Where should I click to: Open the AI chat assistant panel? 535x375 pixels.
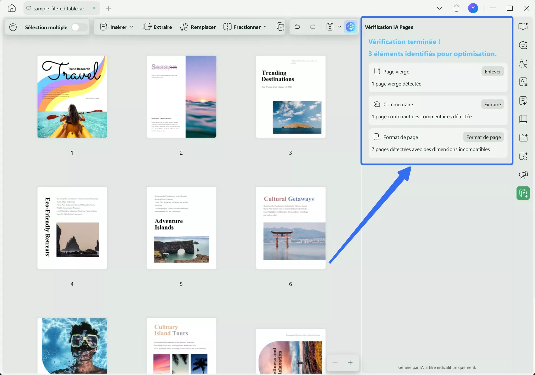524,45
